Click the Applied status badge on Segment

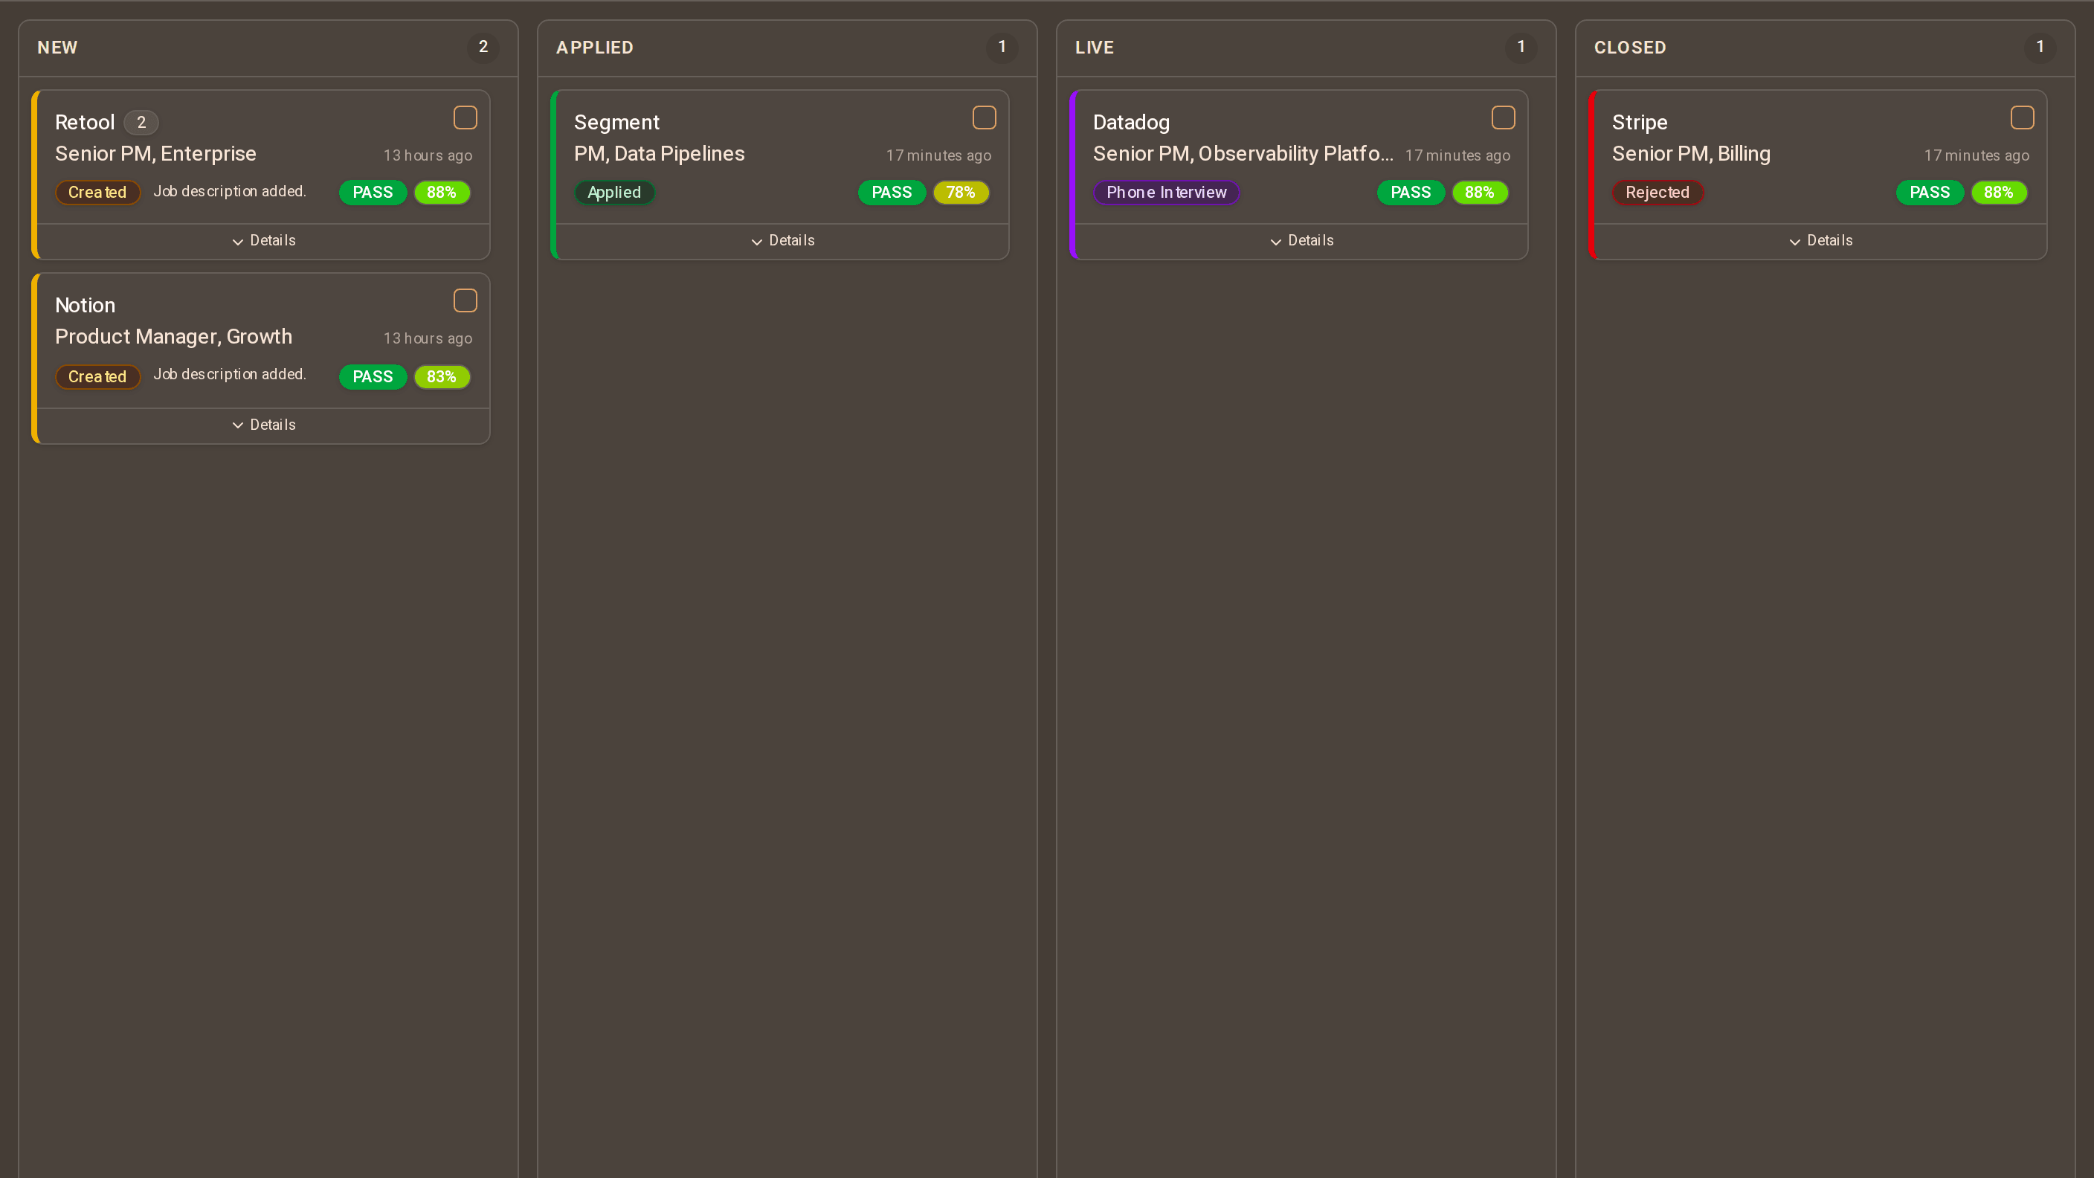point(614,193)
